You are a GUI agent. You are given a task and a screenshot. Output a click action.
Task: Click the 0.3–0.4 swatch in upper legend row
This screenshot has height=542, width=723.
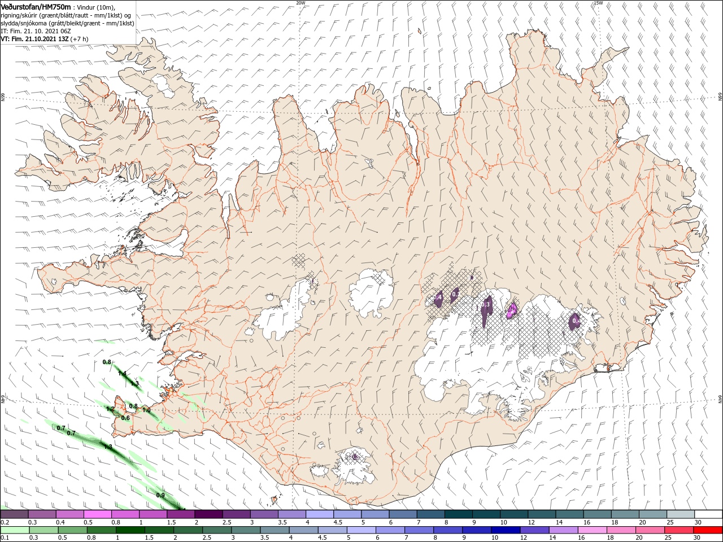coord(42,514)
